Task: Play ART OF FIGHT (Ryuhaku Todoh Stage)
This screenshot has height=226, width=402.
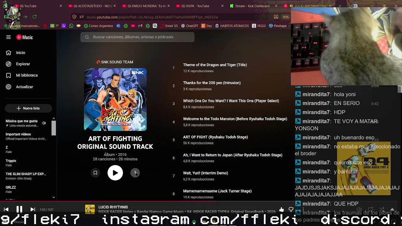Action: [x=215, y=137]
